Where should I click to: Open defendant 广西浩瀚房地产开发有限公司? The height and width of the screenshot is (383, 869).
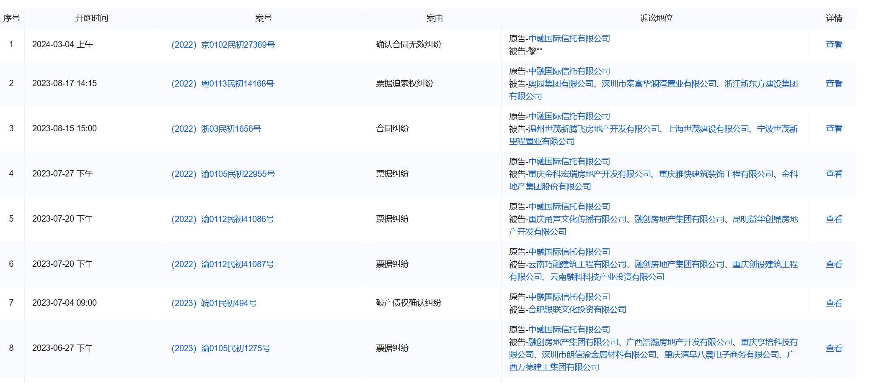[679, 342]
